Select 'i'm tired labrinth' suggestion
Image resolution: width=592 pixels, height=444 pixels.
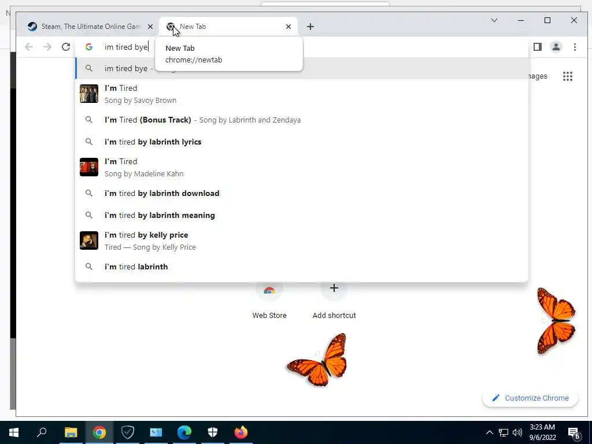tap(302, 267)
